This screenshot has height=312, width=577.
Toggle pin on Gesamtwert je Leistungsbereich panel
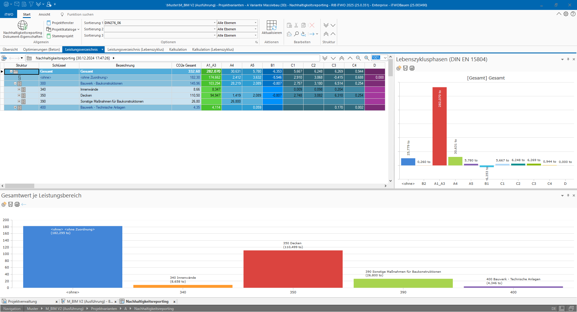tap(568, 196)
